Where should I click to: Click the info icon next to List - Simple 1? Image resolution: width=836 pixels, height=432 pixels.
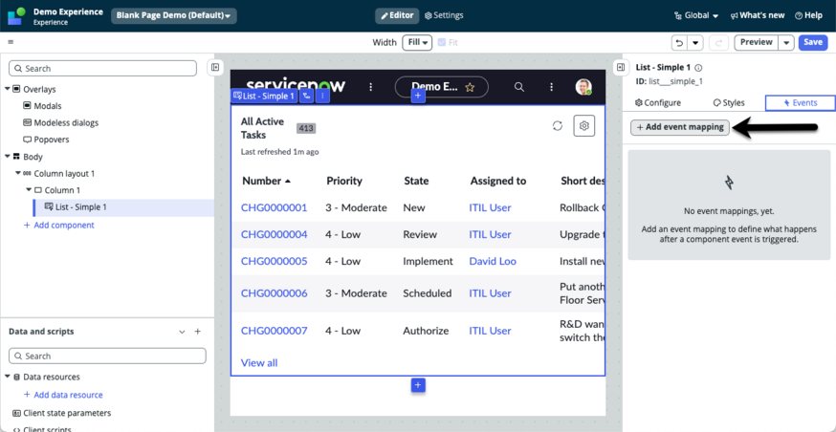tap(698, 68)
